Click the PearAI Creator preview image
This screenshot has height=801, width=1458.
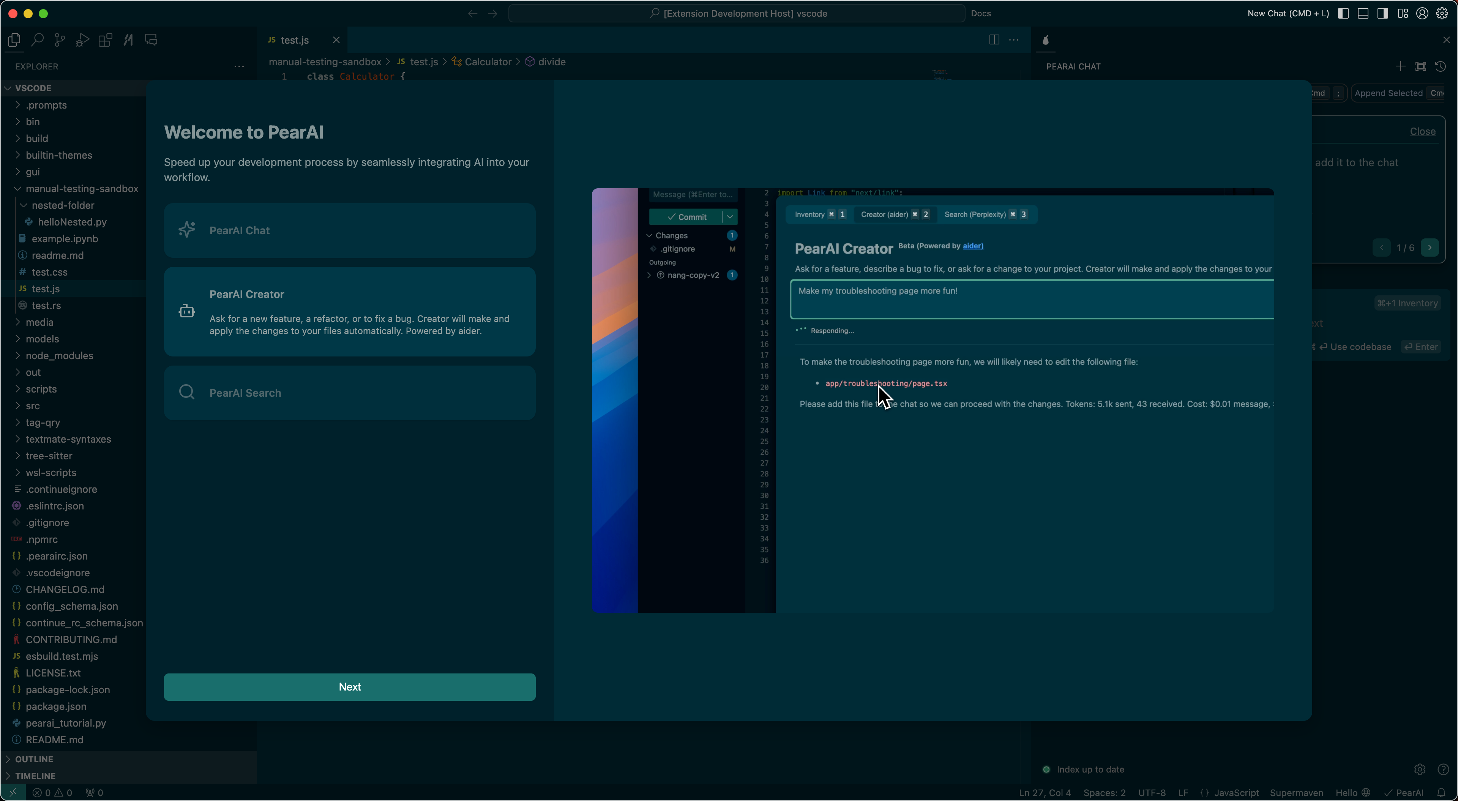tap(932, 400)
